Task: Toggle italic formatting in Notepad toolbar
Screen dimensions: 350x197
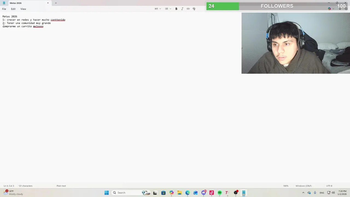Action: (182, 9)
